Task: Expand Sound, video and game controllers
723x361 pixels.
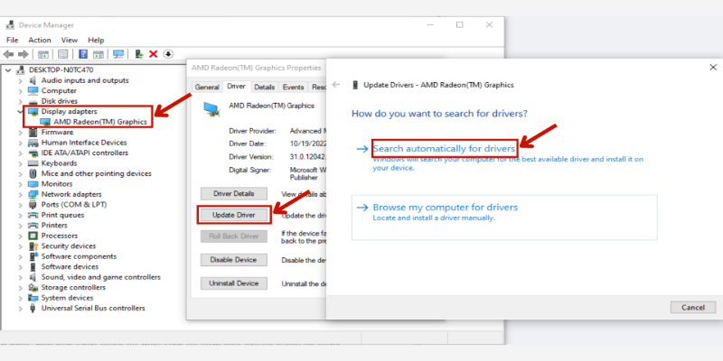Action: tap(22, 277)
